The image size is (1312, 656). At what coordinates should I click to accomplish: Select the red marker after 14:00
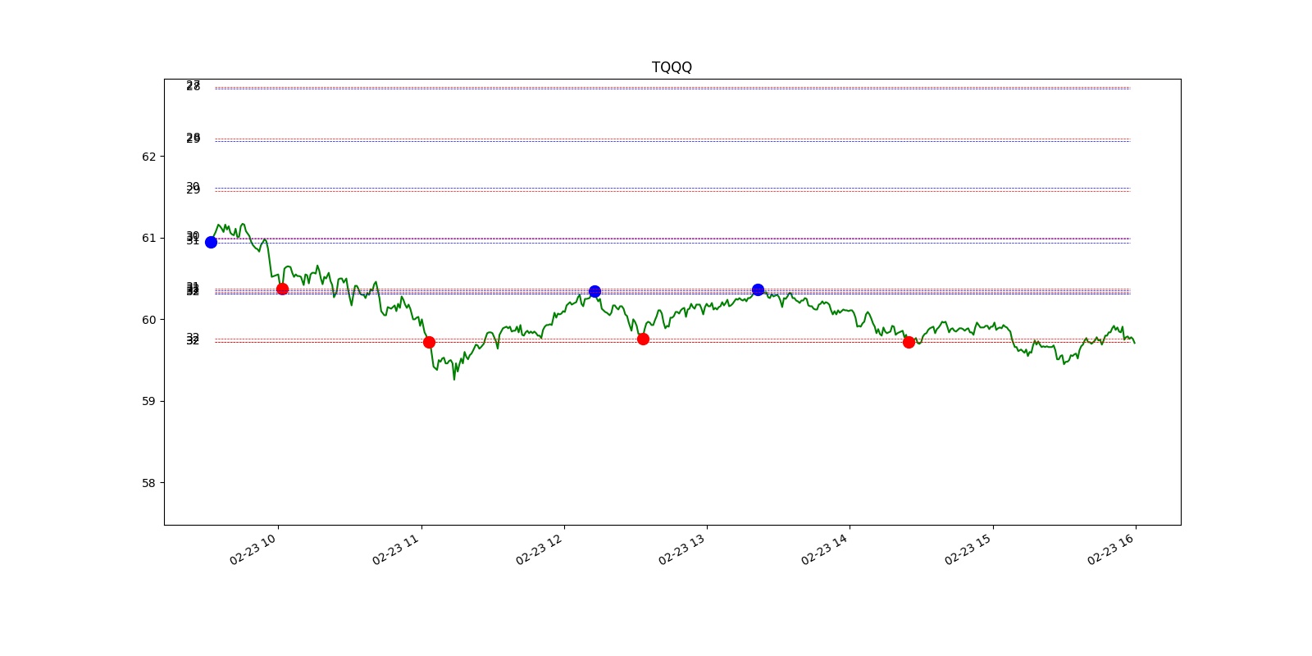pyautogui.click(x=909, y=342)
